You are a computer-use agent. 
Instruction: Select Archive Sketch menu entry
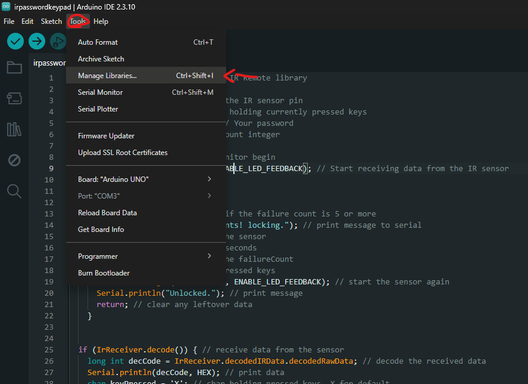146,59
